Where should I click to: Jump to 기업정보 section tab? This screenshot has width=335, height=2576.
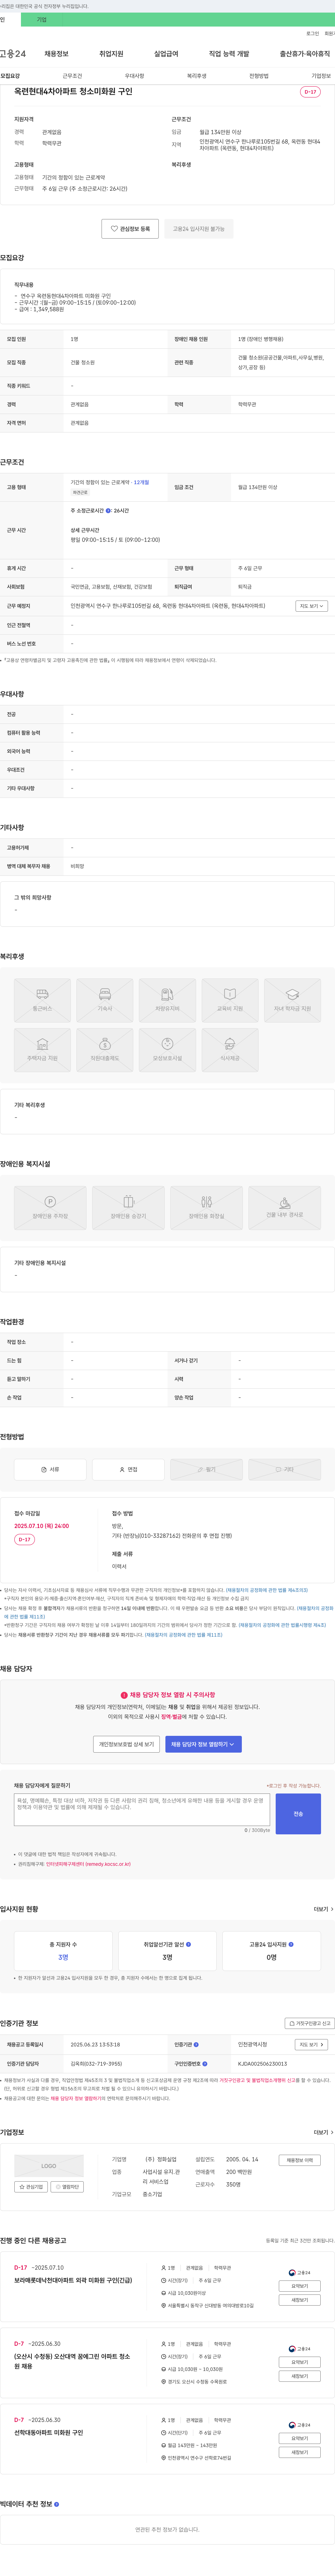coord(321,76)
